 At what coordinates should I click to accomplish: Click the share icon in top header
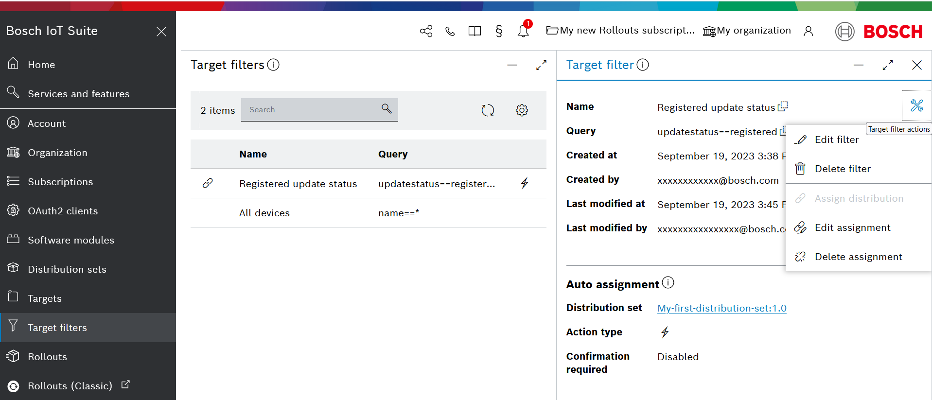[426, 31]
